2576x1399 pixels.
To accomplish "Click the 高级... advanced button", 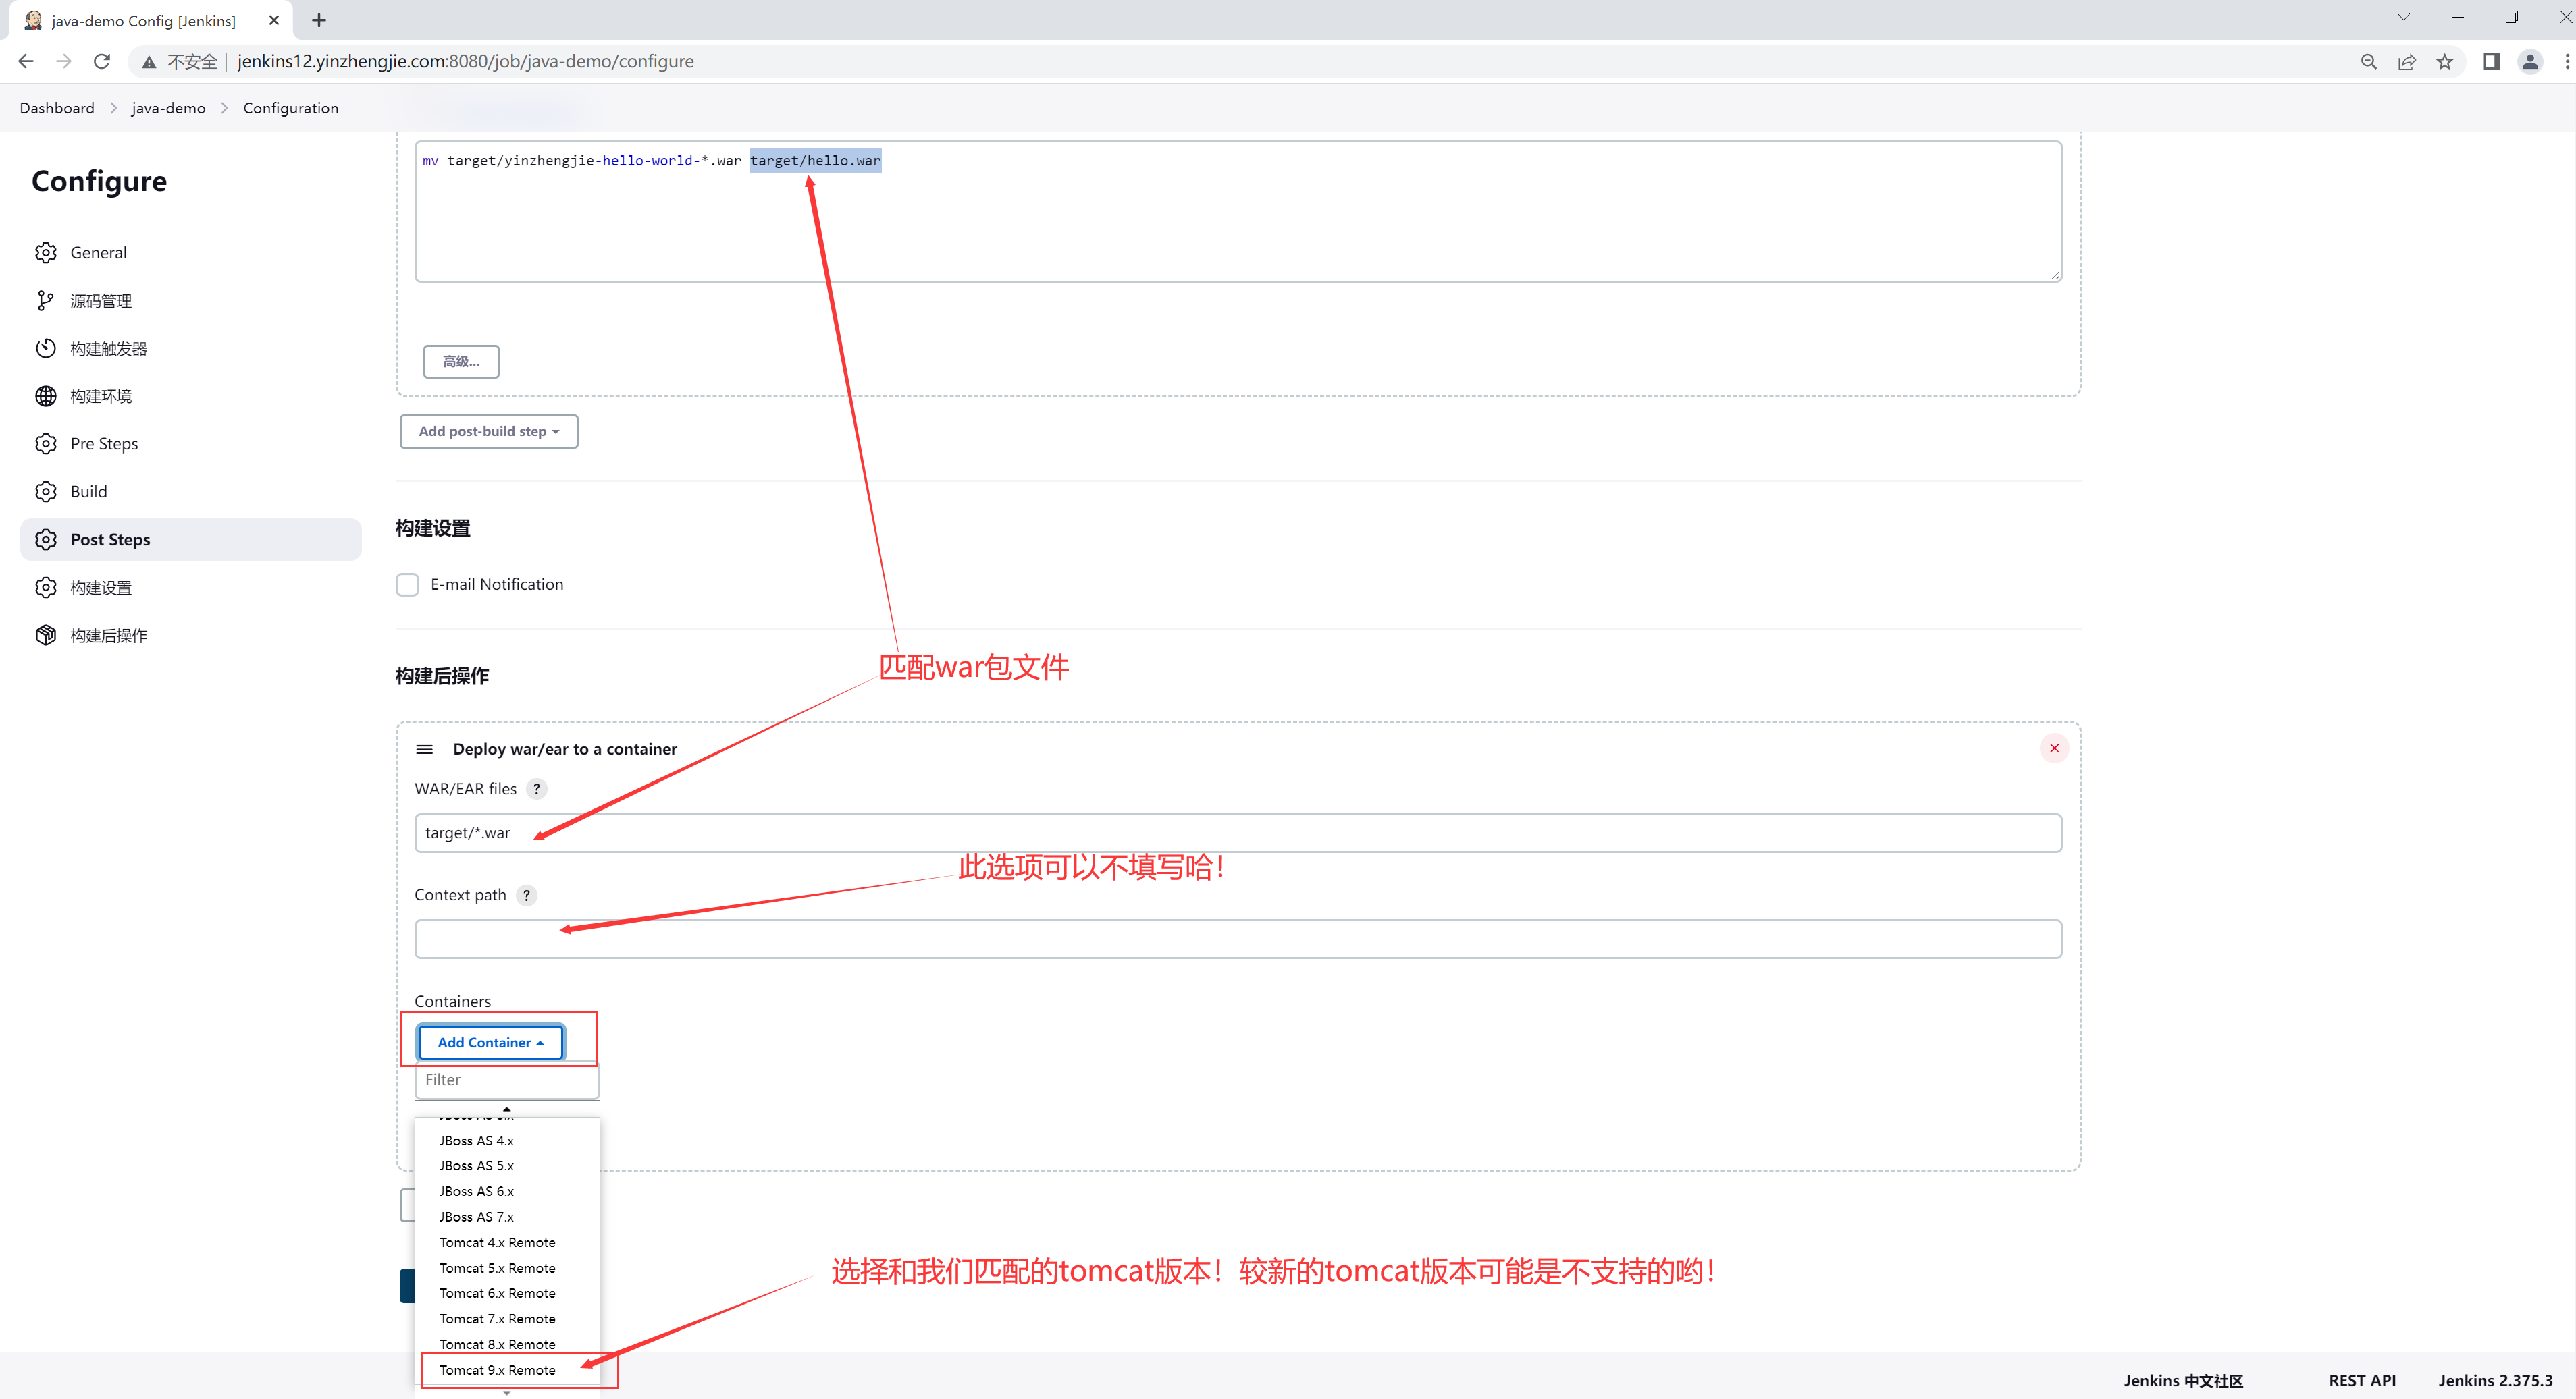I will (461, 362).
